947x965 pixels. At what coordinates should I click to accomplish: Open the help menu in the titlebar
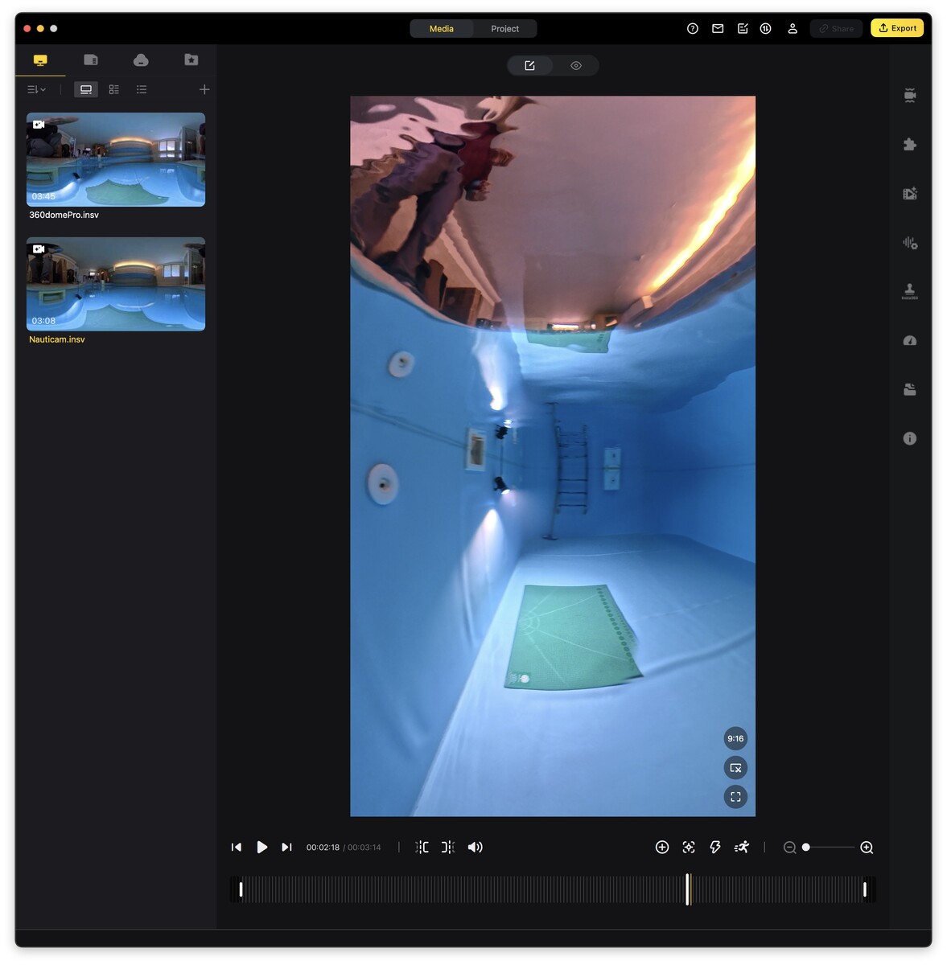click(692, 28)
